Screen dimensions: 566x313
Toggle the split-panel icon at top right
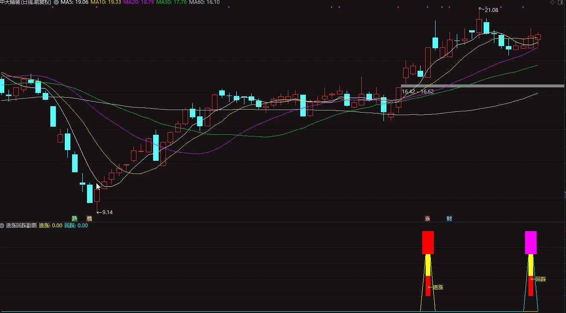[x=561, y=2]
